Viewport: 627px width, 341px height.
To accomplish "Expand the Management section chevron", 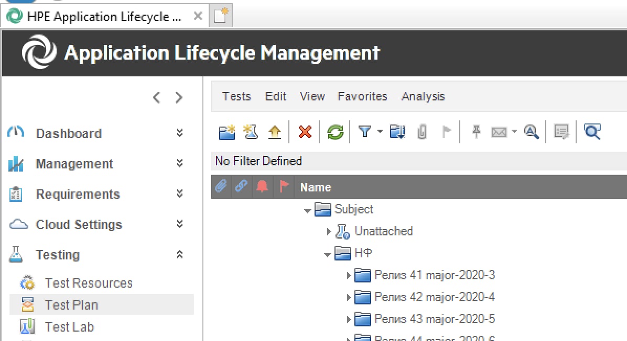I will tap(180, 163).
